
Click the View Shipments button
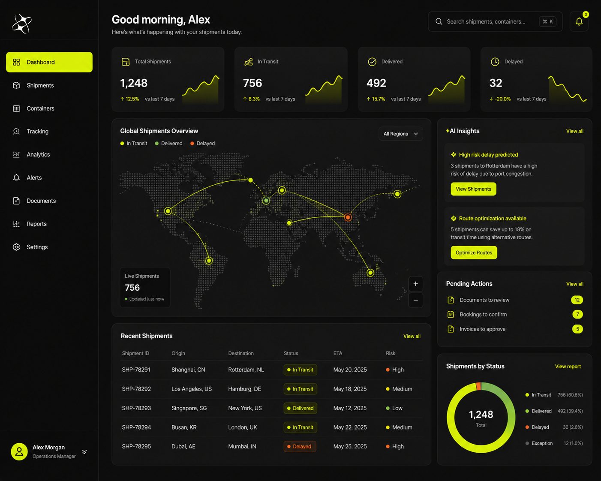point(473,189)
